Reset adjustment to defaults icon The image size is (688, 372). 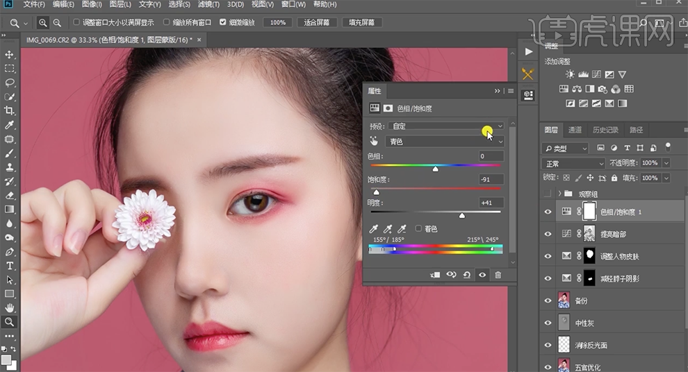[x=467, y=275]
